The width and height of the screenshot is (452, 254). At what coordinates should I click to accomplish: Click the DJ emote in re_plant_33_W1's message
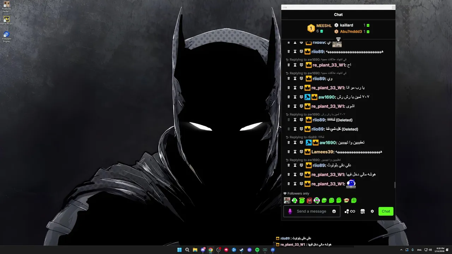tap(351, 183)
